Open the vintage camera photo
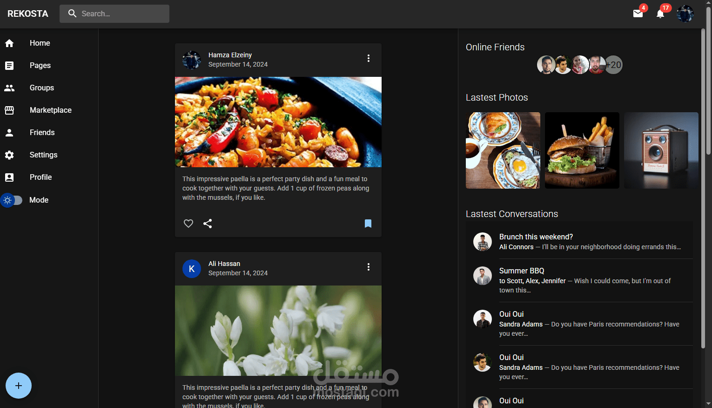This screenshot has height=408, width=712. click(661, 150)
